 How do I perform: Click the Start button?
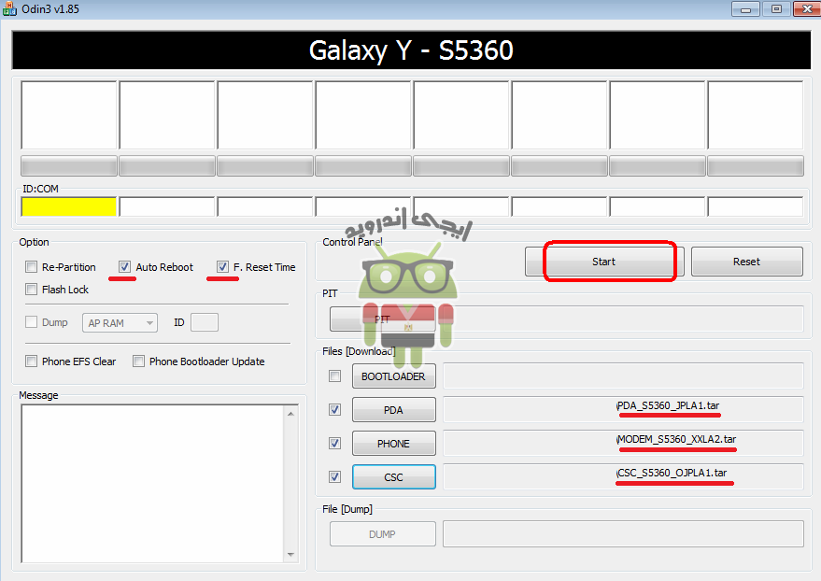click(x=604, y=262)
